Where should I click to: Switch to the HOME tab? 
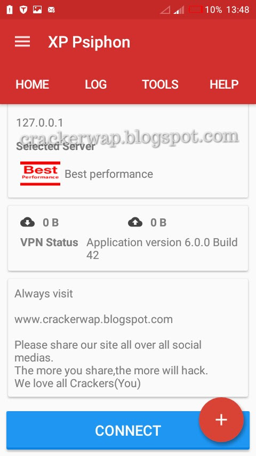coord(32,84)
